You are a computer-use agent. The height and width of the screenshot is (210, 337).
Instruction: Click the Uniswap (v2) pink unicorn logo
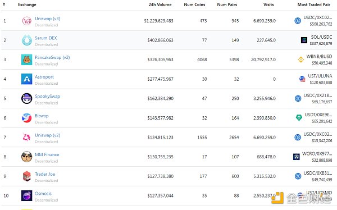[26, 138]
